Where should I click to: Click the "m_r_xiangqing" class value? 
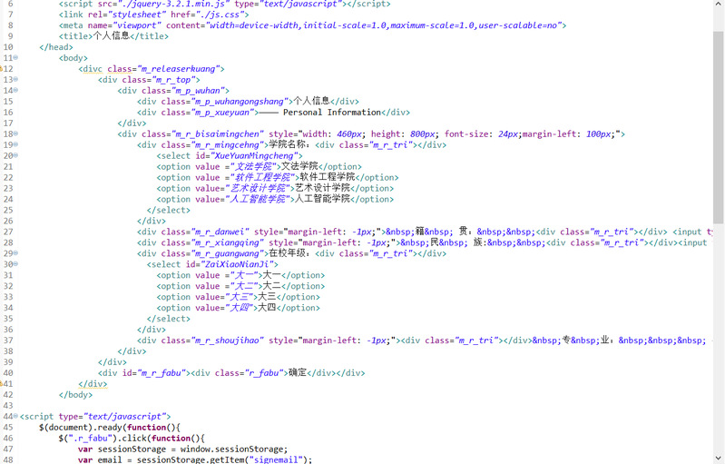(x=227, y=242)
